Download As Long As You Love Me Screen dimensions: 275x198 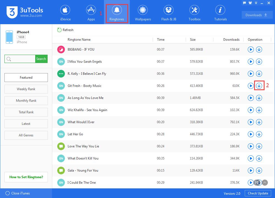point(259,98)
